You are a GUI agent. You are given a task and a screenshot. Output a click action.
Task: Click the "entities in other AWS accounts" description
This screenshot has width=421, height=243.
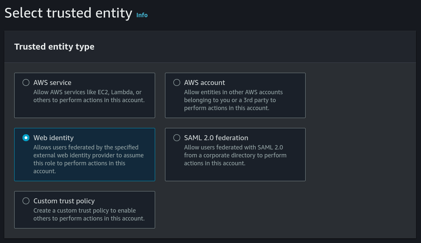tap(233, 100)
